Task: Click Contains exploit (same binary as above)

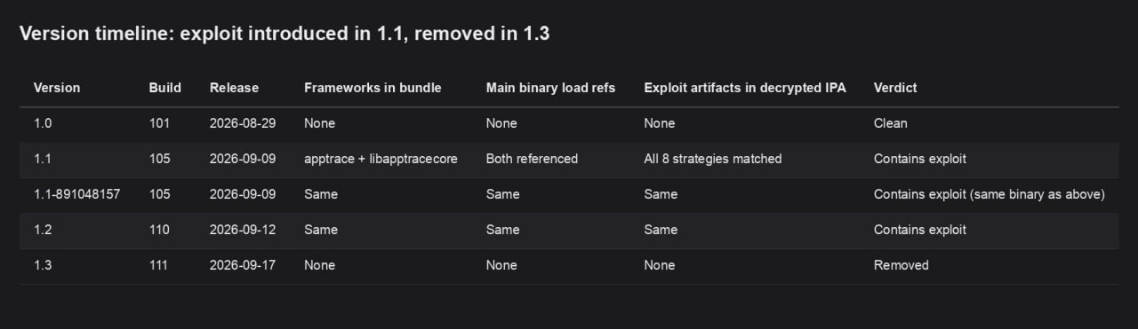Action: (x=990, y=194)
